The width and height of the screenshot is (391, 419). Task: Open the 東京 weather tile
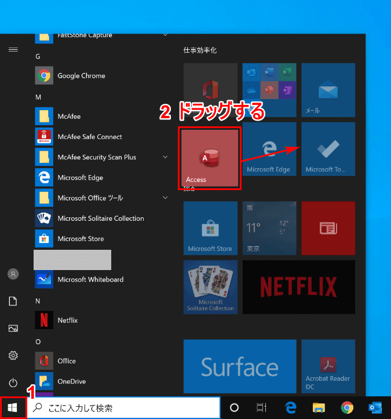tap(269, 228)
